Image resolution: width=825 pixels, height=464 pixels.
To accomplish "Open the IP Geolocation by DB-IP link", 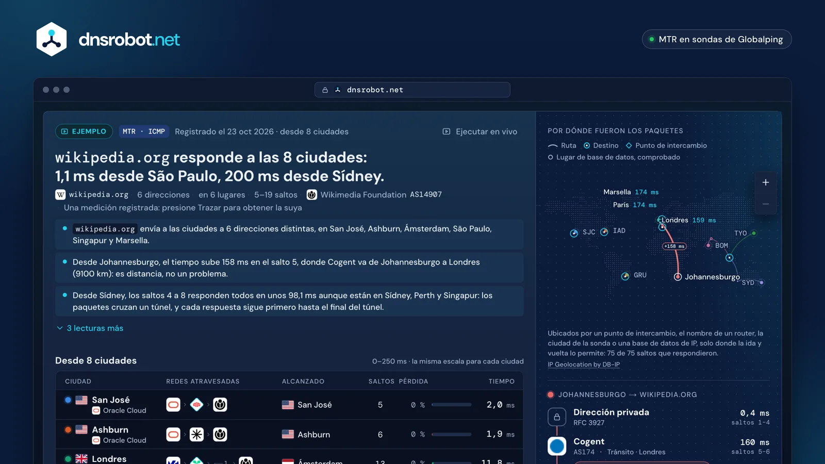I will point(584,364).
